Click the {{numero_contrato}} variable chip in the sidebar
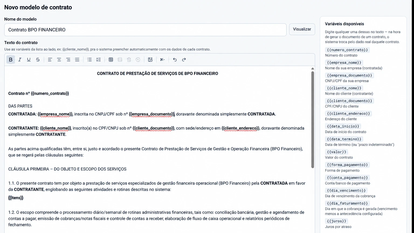414x233 pixels. [347, 50]
